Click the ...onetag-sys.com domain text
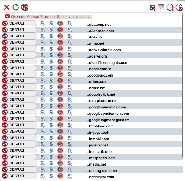185x181 pixels. pos(101,171)
